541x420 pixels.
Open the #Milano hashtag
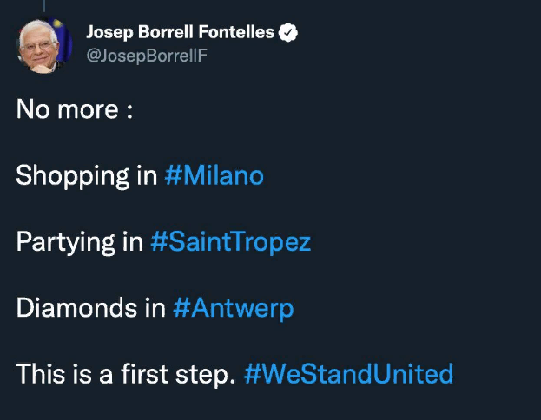pyautogui.click(x=214, y=176)
